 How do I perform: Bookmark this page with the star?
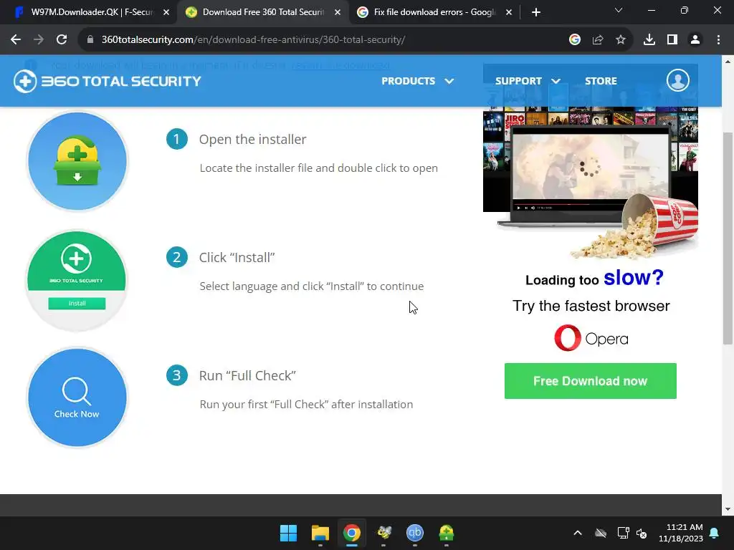[x=621, y=40]
